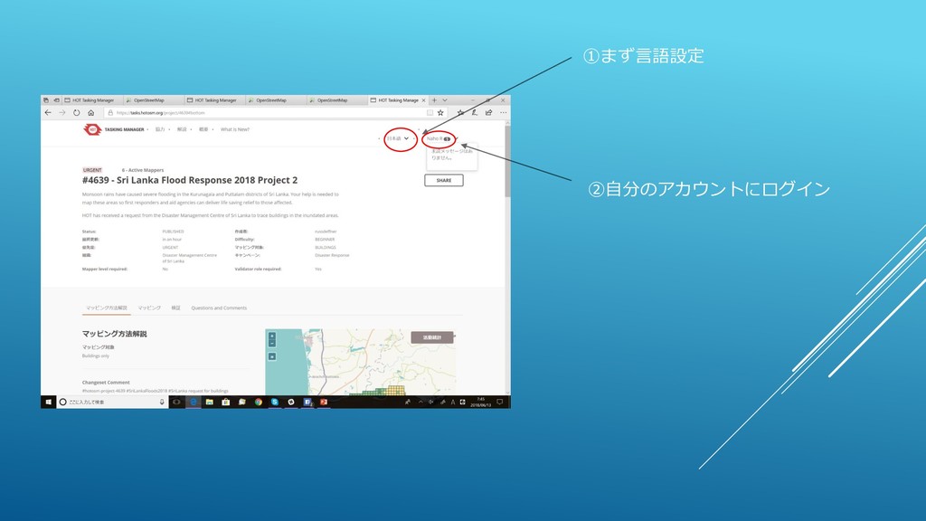Image resolution: width=926 pixels, height=521 pixels.
Task: Open the Favorites hub icon
Action: (x=460, y=112)
